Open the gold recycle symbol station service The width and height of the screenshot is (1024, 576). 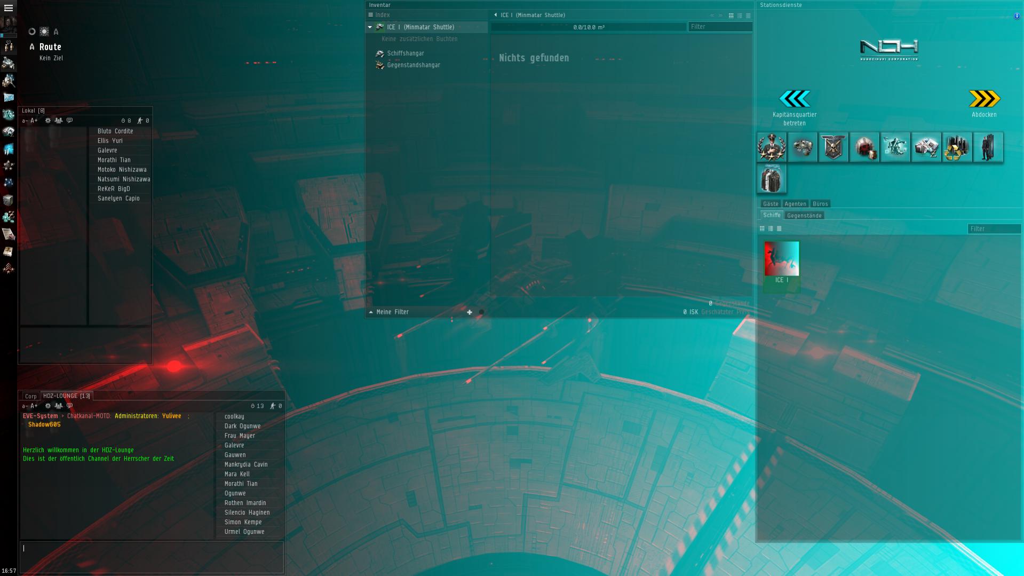pos(957,147)
